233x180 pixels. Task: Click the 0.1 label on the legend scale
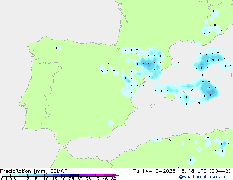[x=3, y=179]
